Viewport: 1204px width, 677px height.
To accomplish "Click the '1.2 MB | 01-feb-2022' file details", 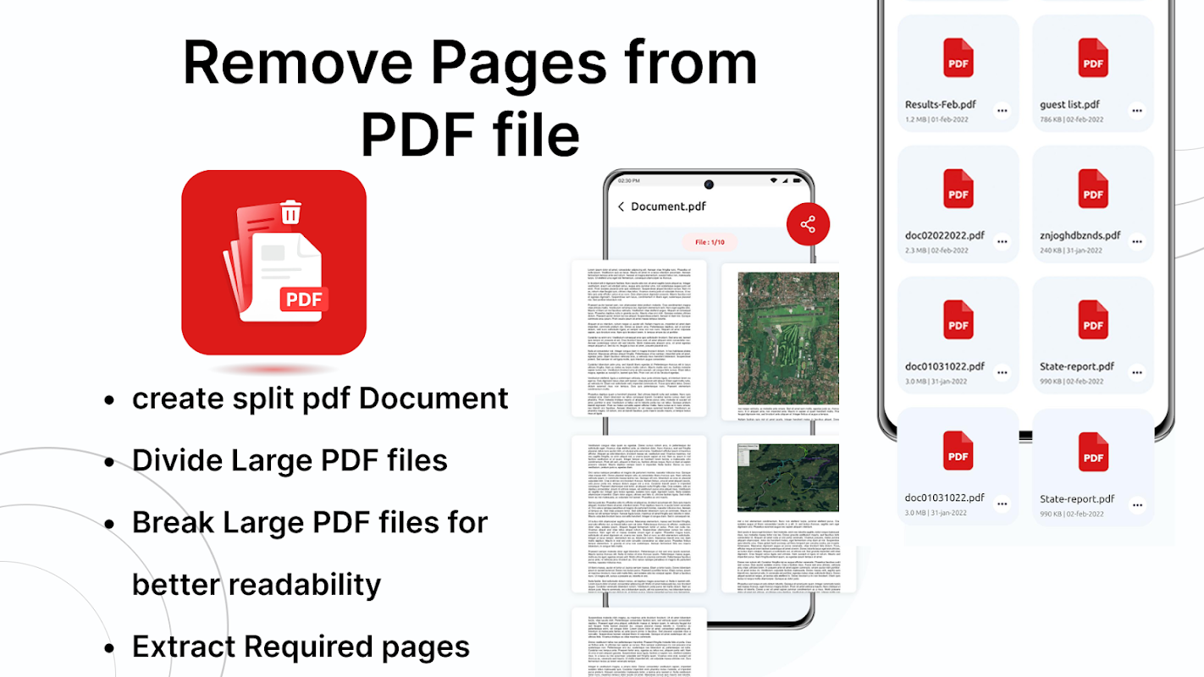I will tap(937, 119).
